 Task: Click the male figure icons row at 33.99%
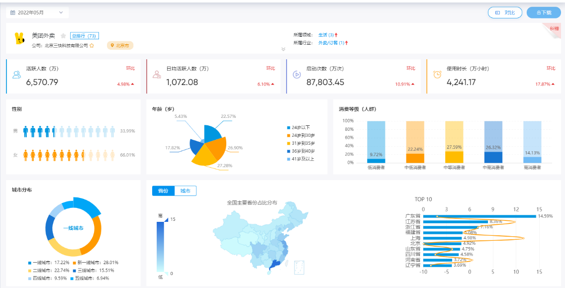click(69, 131)
